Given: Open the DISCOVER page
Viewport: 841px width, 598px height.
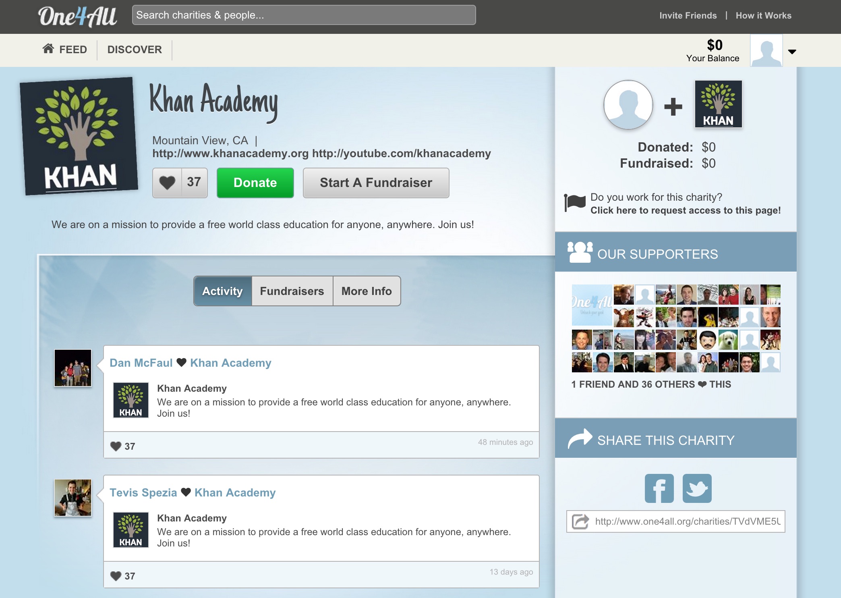Looking at the screenshot, I should pos(135,50).
